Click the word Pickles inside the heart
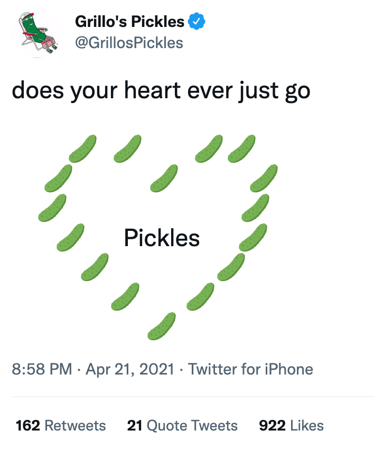This screenshot has height=449, width=374. [162, 238]
